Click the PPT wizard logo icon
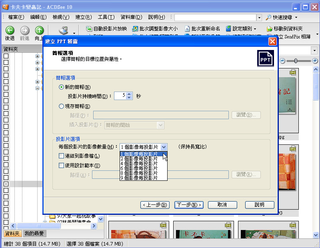The image size is (320, 248). (x=265, y=58)
